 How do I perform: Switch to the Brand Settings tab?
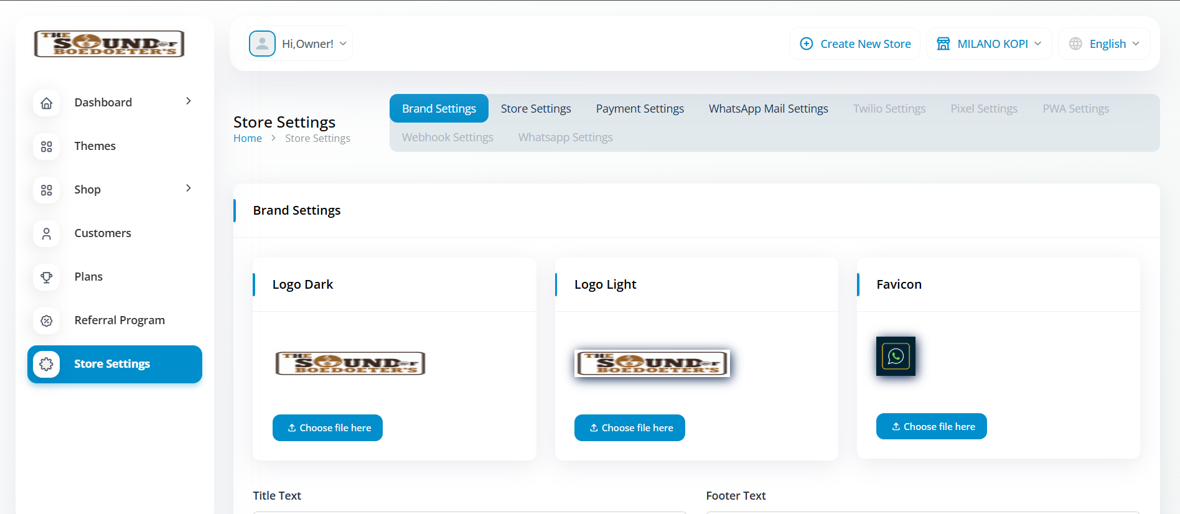439,109
